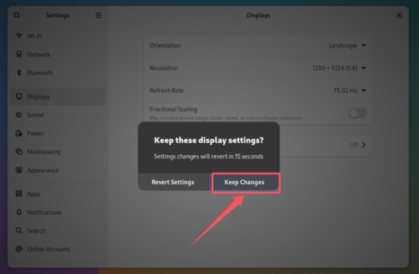Click the Power icon in sidebar
Image resolution: width=419 pixels, height=274 pixels.
19,133
